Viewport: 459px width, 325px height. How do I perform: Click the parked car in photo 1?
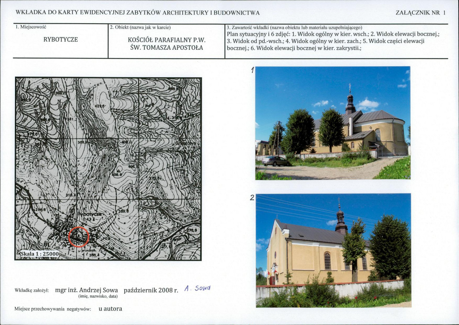pyautogui.click(x=276, y=161)
